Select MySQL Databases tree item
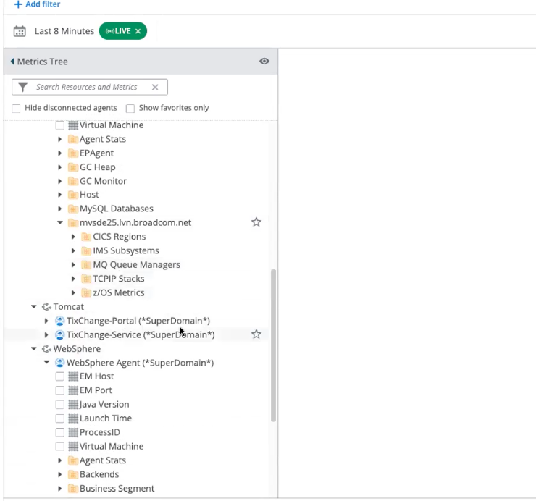This screenshot has height=501, width=536. point(116,209)
